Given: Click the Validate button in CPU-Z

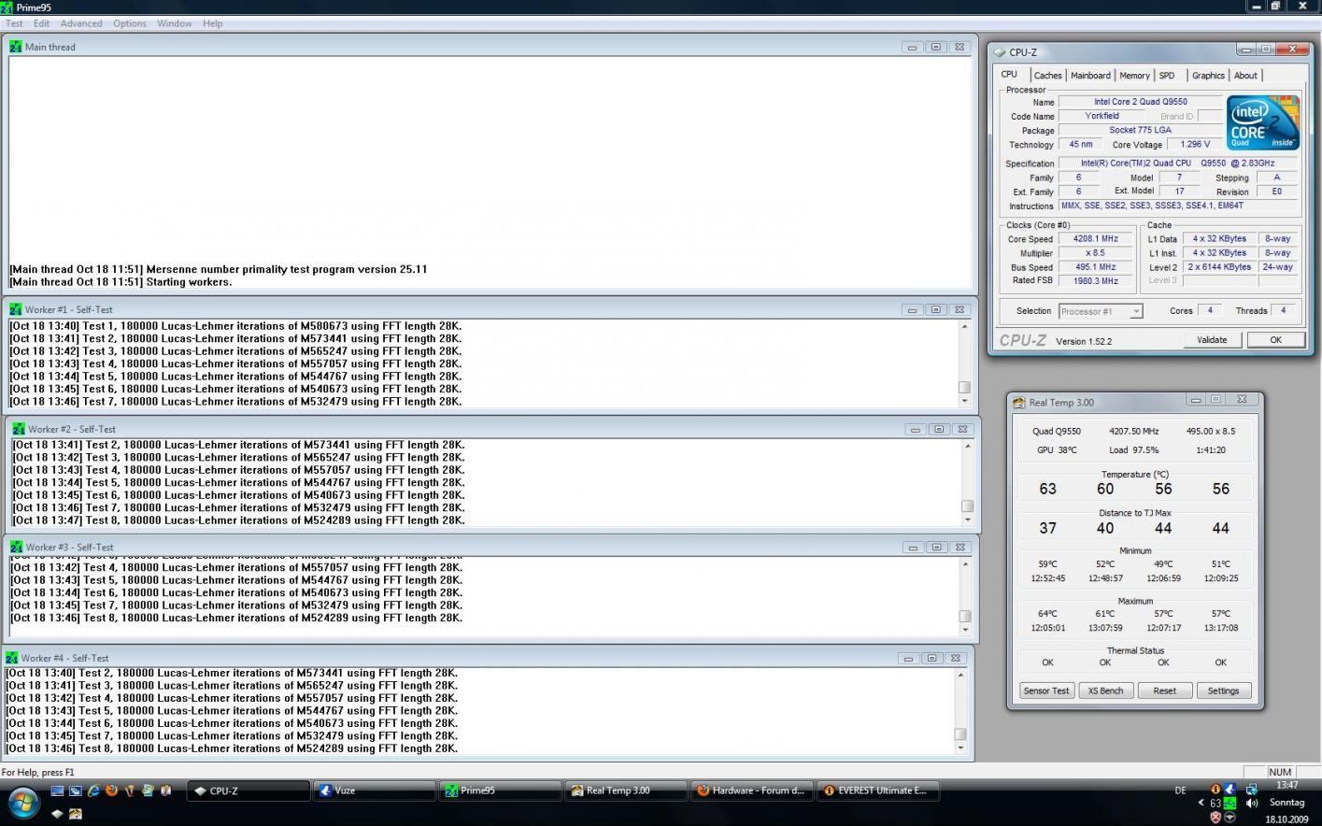Looking at the screenshot, I should 1212,340.
